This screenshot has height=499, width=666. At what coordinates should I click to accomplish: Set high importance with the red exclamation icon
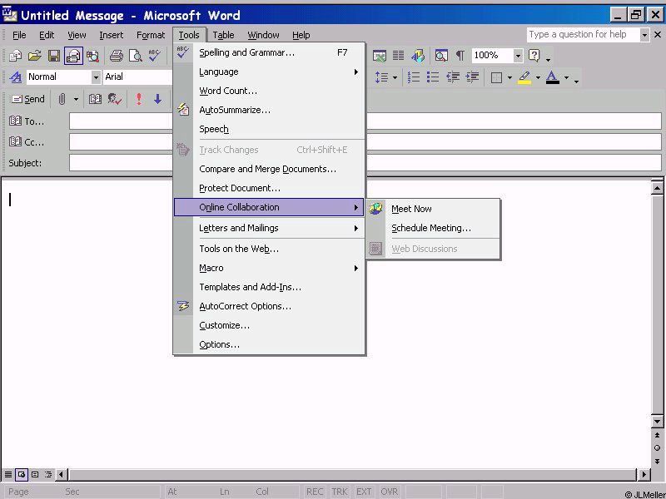[x=138, y=99]
